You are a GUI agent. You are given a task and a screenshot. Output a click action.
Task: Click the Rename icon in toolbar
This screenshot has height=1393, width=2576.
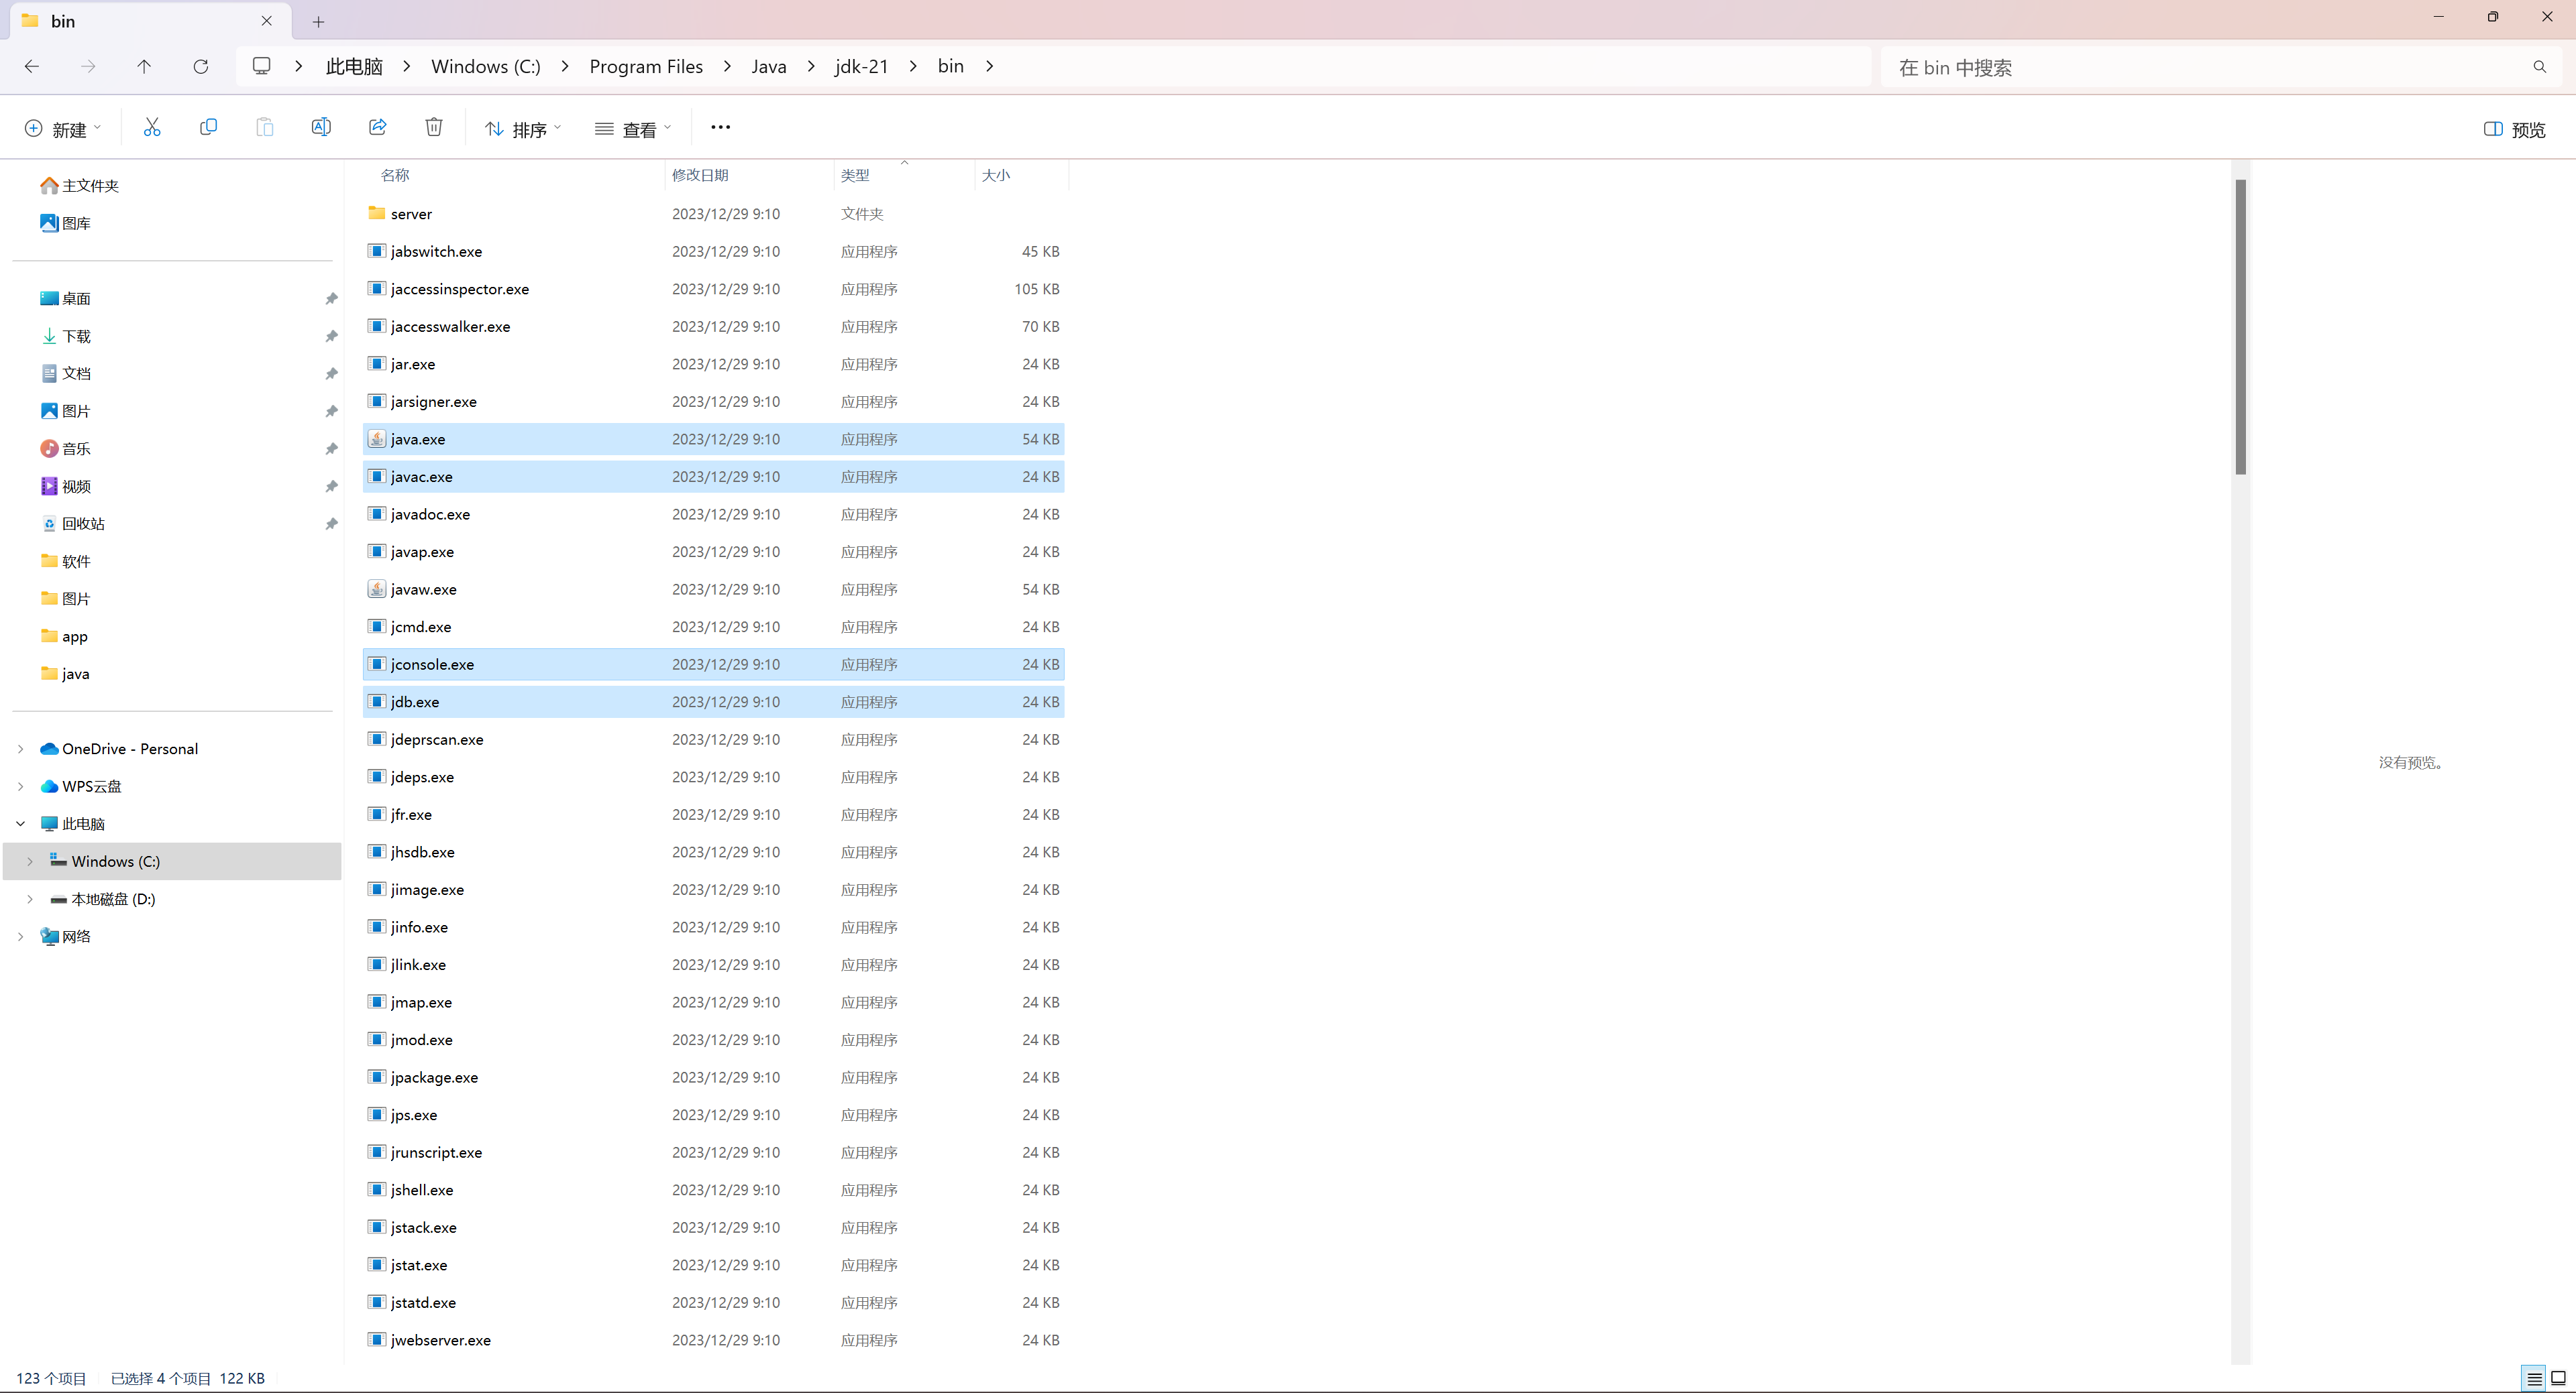click(x=321, y=127)
